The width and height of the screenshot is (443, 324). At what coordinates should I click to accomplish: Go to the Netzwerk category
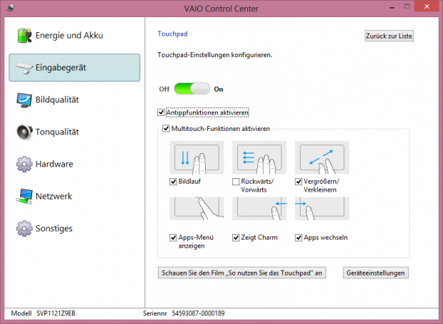[74, 196]
